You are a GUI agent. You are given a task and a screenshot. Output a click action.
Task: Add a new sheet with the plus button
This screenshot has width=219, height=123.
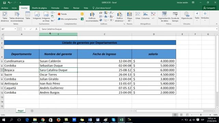point(32,111)
